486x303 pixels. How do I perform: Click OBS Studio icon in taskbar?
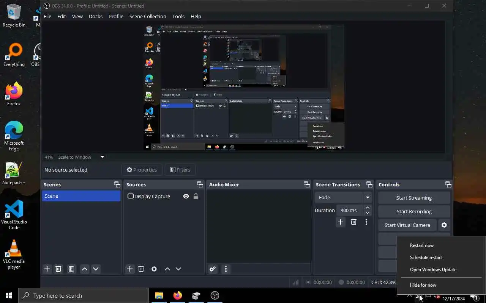[215, 295]
